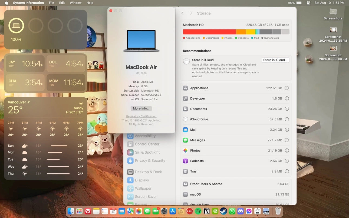Image resolution: width=349 pixels, height=218 pixels.
Task: Open Finder from the Dock
Action: point(71,211)
